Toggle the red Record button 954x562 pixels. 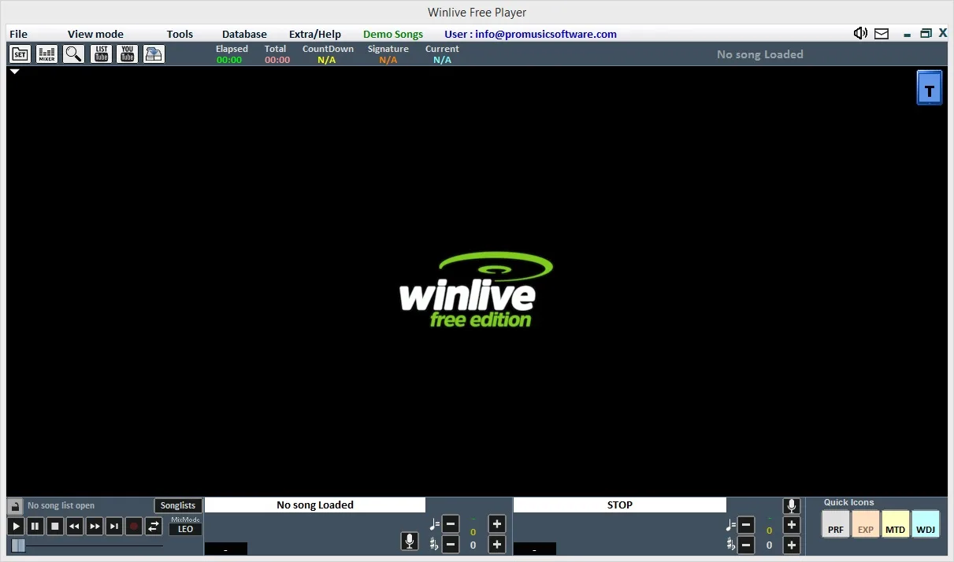tap(134, 527)
